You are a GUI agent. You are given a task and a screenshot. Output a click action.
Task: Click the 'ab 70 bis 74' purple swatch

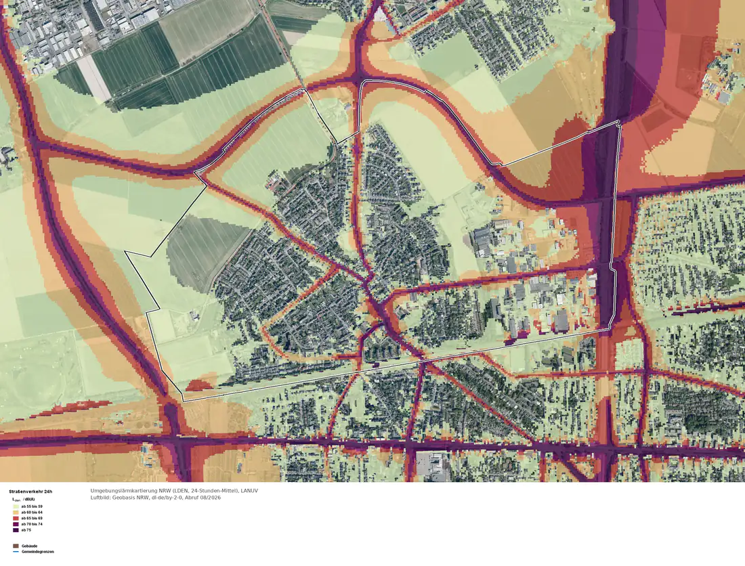tap(16, 524)
